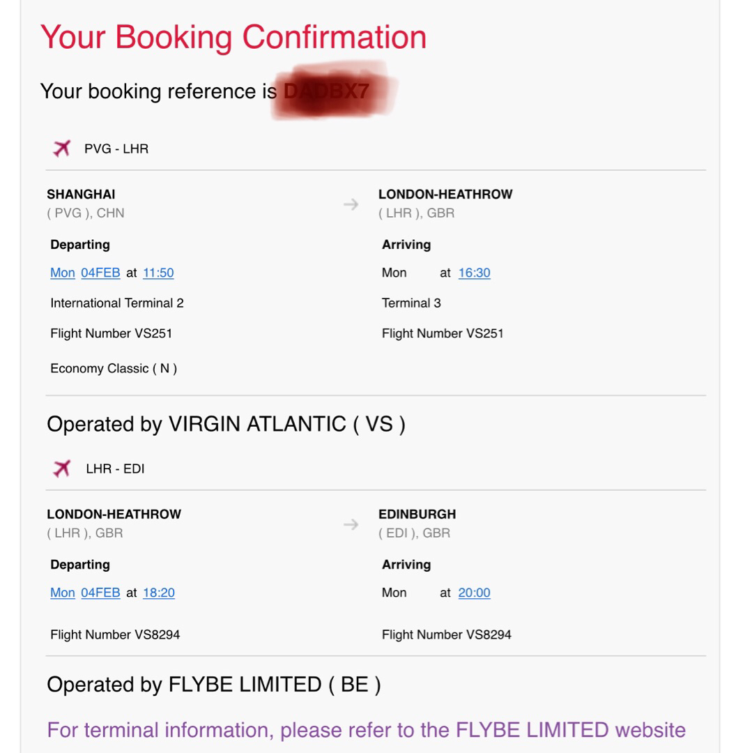Click the 20:00 Edinburgh arrival time link
The height and width of the screenshot is (753, 736).
(475, 593)
